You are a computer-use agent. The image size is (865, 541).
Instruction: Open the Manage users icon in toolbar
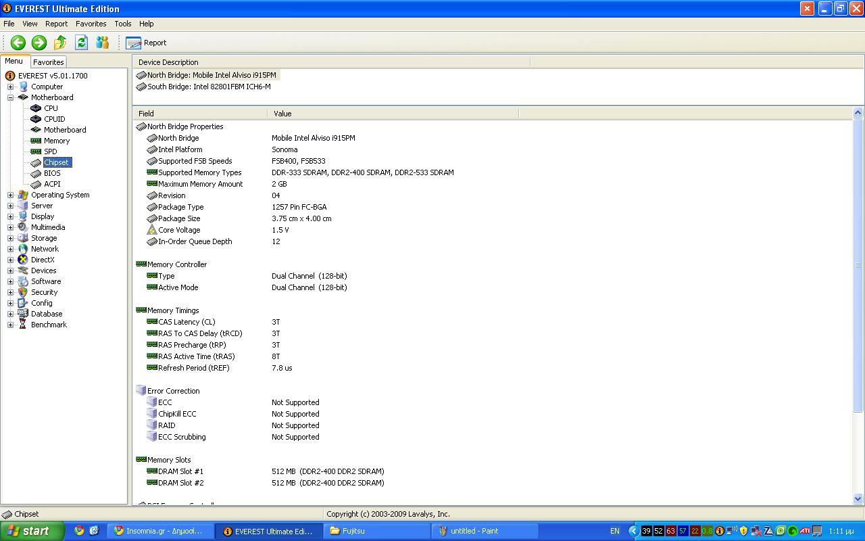[103, 43]
